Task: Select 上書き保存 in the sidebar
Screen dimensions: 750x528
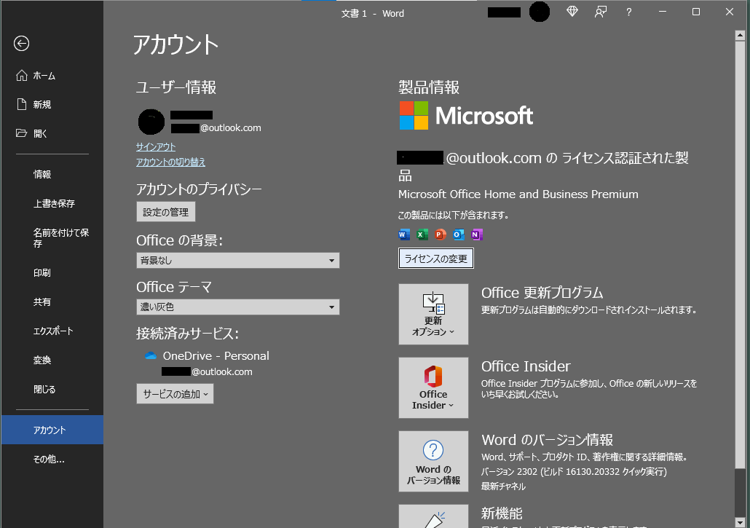Action: pos(52,203)
